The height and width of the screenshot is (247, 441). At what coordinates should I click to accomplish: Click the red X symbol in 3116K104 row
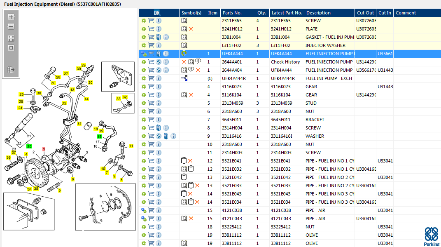pyautogui.click(x=191, y=95)
